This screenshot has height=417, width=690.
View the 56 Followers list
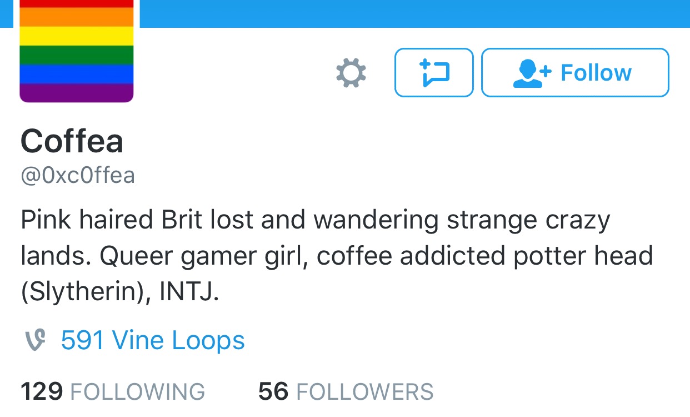346,391
